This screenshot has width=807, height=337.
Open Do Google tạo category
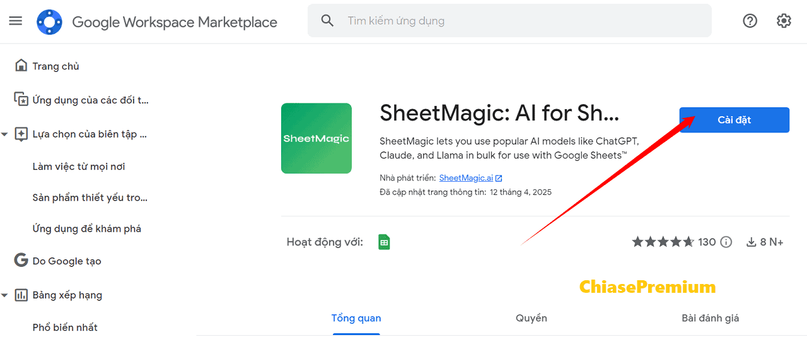click(x=67, y=261)
